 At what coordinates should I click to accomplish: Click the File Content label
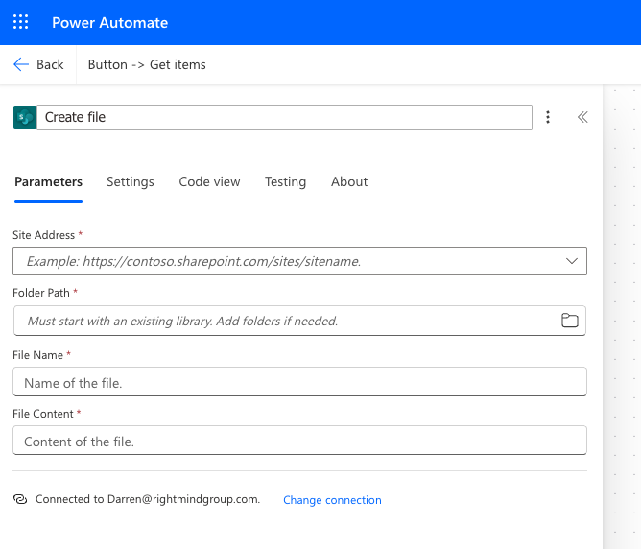coord(43,414)
